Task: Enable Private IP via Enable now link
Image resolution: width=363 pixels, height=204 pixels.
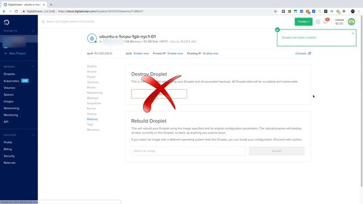Action: (175, 53)
